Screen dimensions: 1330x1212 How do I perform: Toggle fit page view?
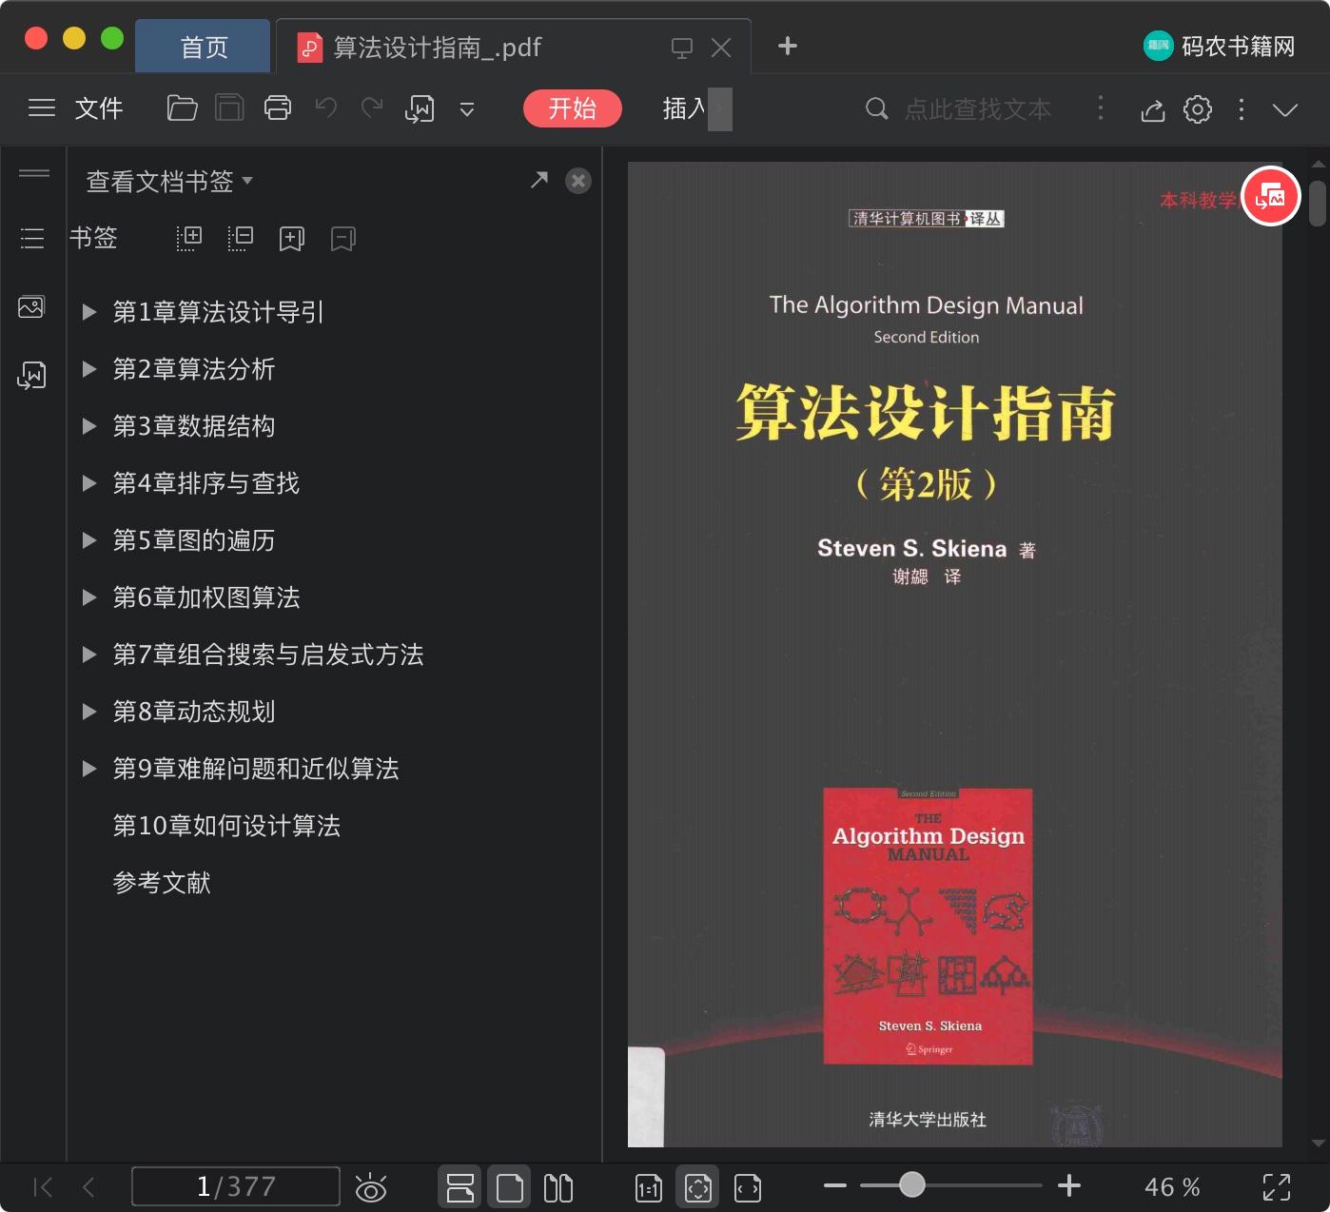(698, 1187)
